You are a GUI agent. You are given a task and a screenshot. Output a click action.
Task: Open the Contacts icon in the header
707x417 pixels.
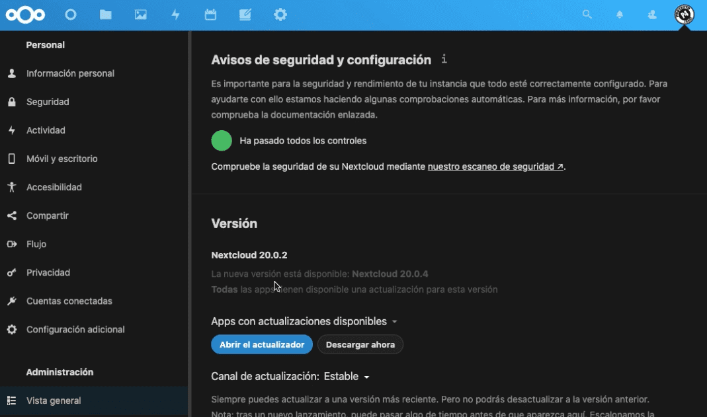[x=652, y=14]
